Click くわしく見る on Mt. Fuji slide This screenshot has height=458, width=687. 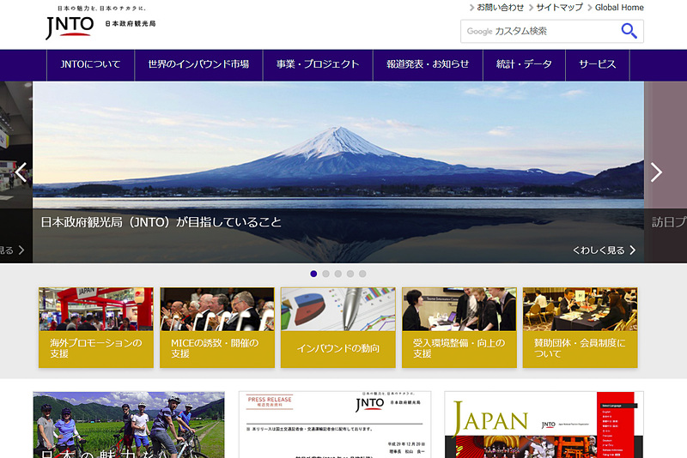(604, 250)
